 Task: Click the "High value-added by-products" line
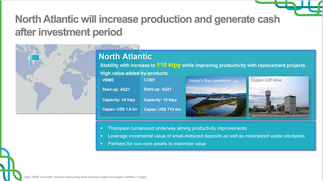click(x=134, y=73)
